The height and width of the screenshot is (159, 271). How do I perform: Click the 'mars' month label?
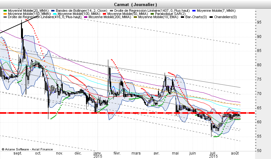click(x=136, y=154)
